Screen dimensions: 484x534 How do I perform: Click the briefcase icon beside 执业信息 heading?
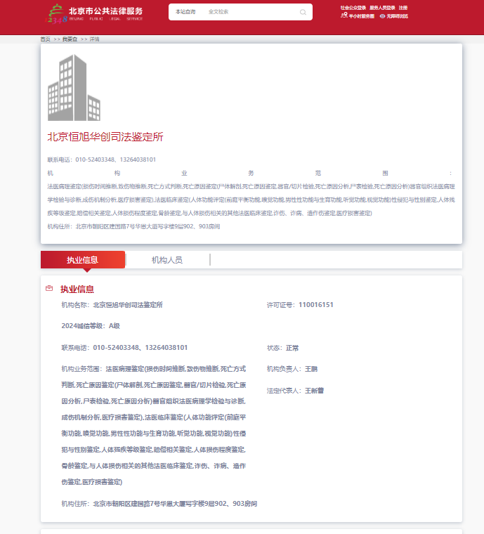click(49, 289)
